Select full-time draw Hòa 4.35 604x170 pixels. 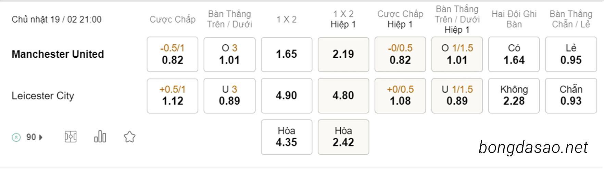(x=287, y=137)
